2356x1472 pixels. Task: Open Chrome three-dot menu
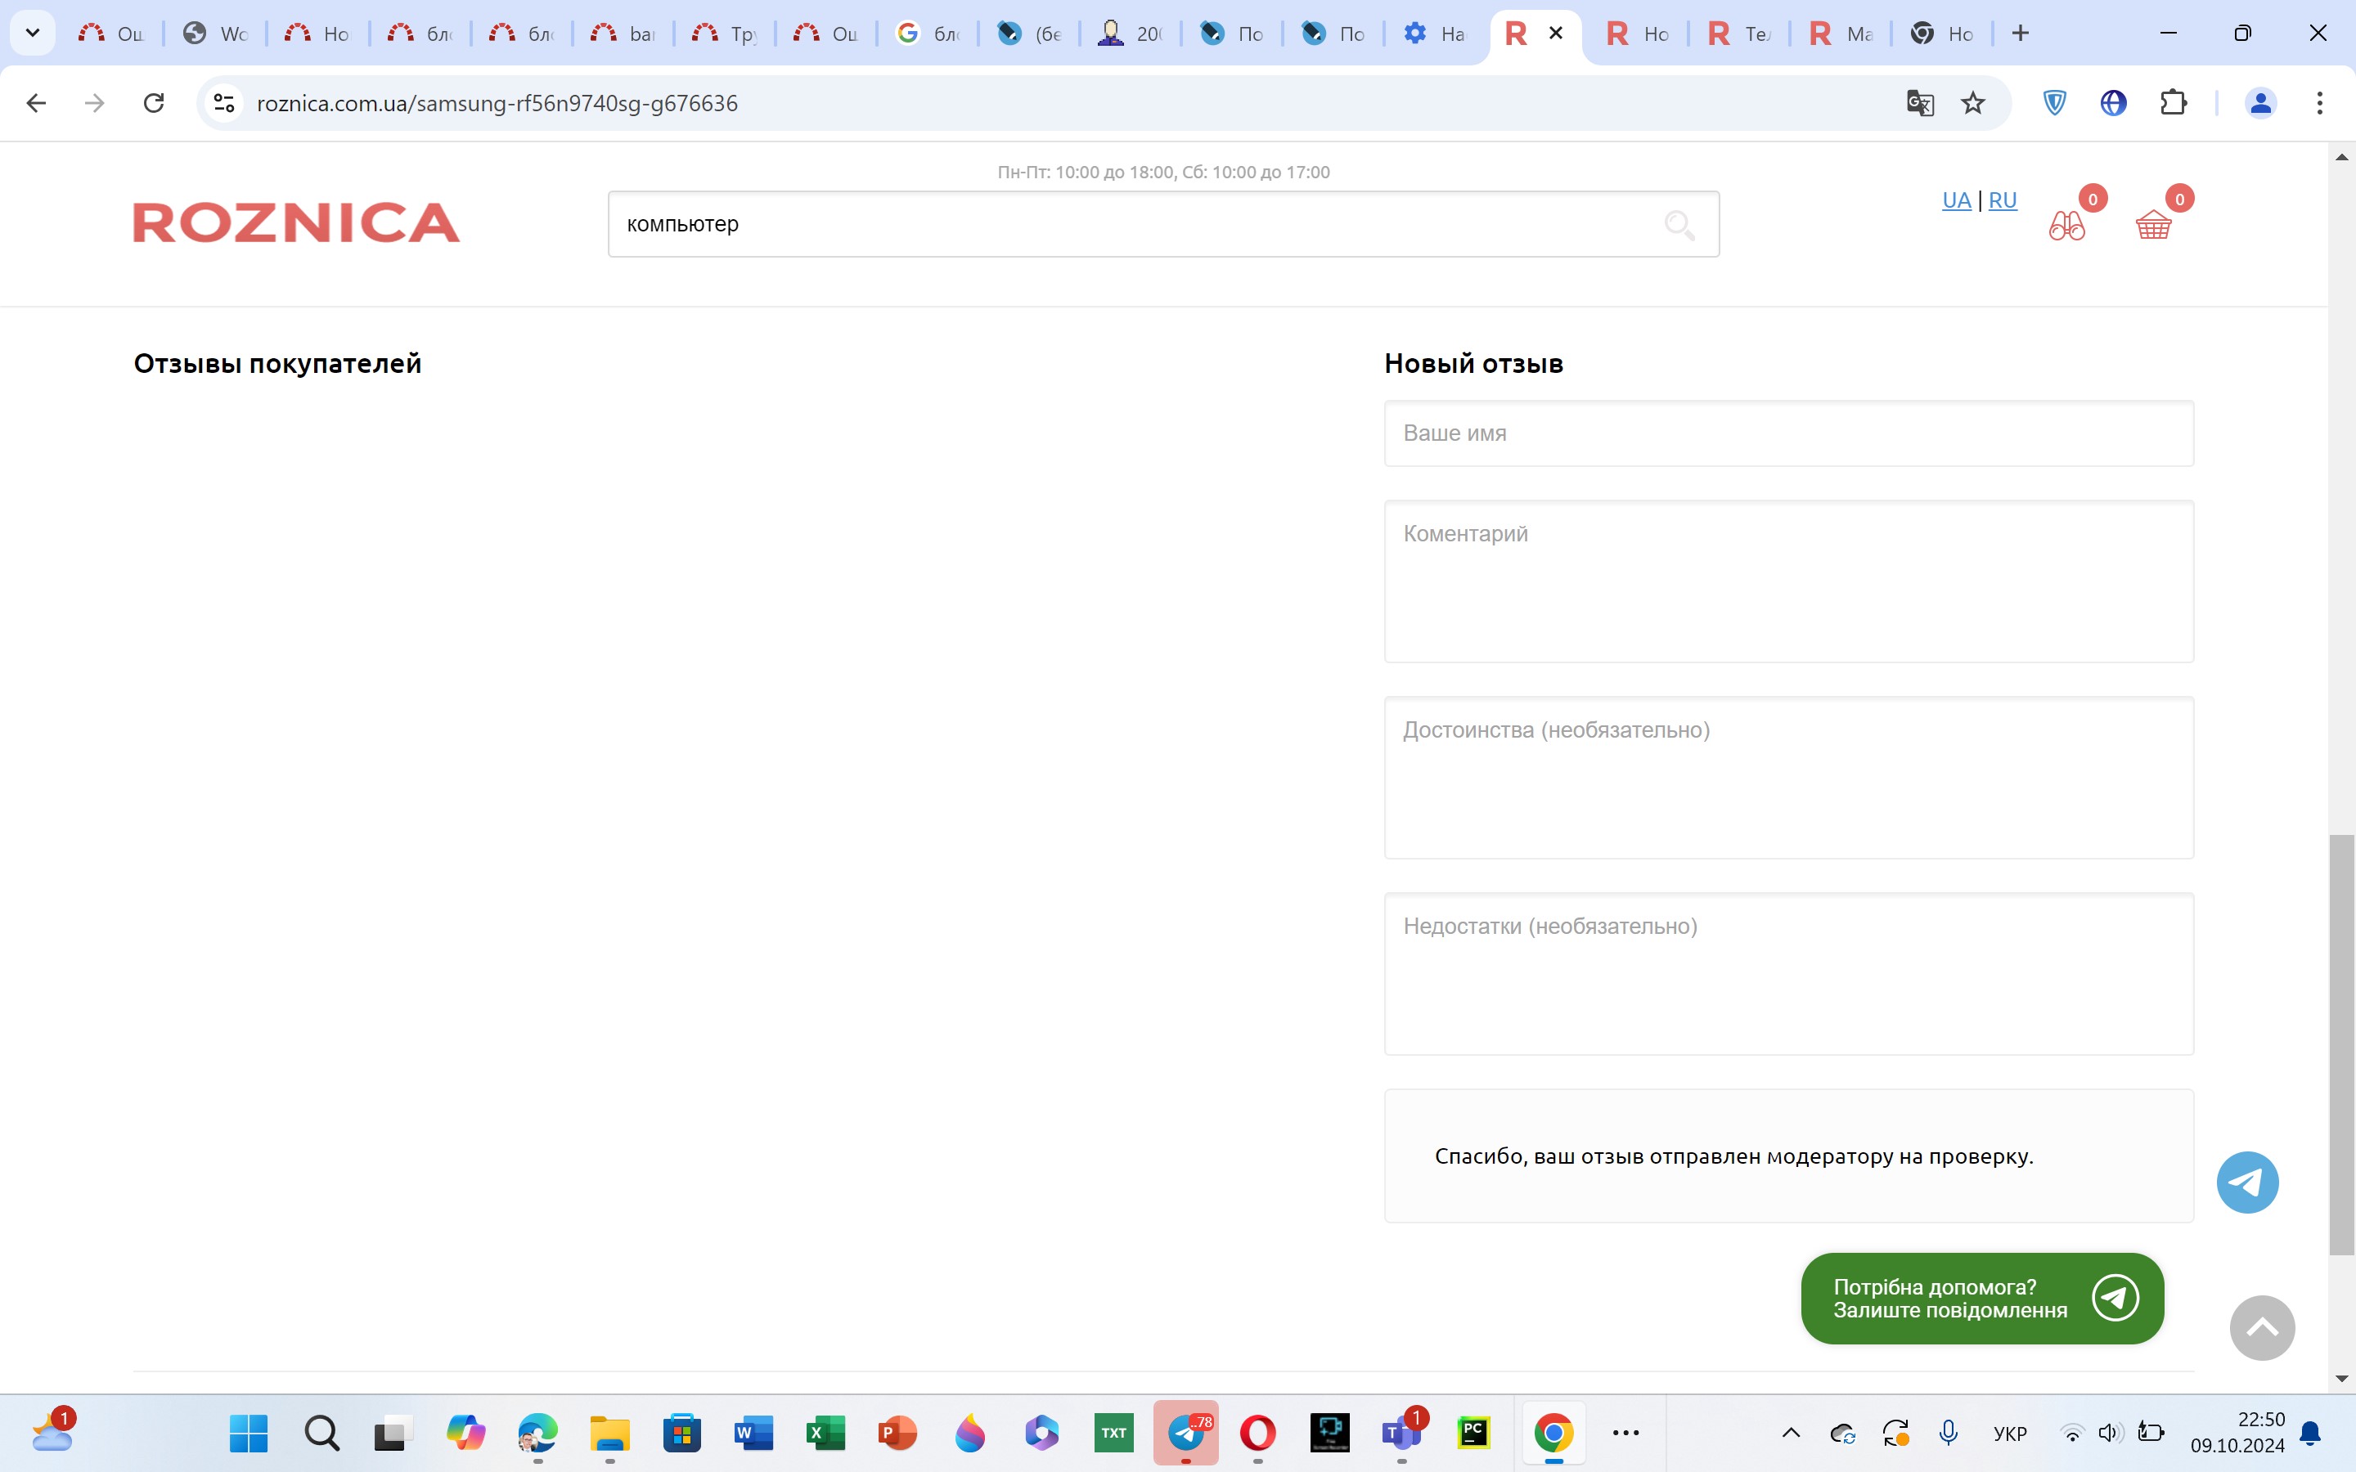(2320, 103)
